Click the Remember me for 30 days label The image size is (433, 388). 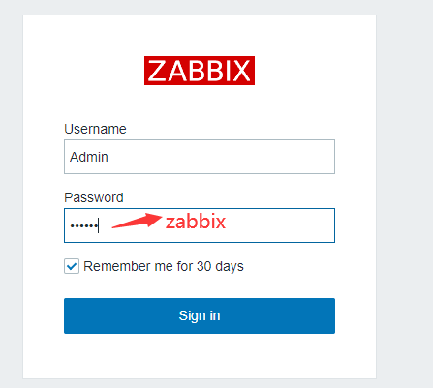[x=164, y=267]
